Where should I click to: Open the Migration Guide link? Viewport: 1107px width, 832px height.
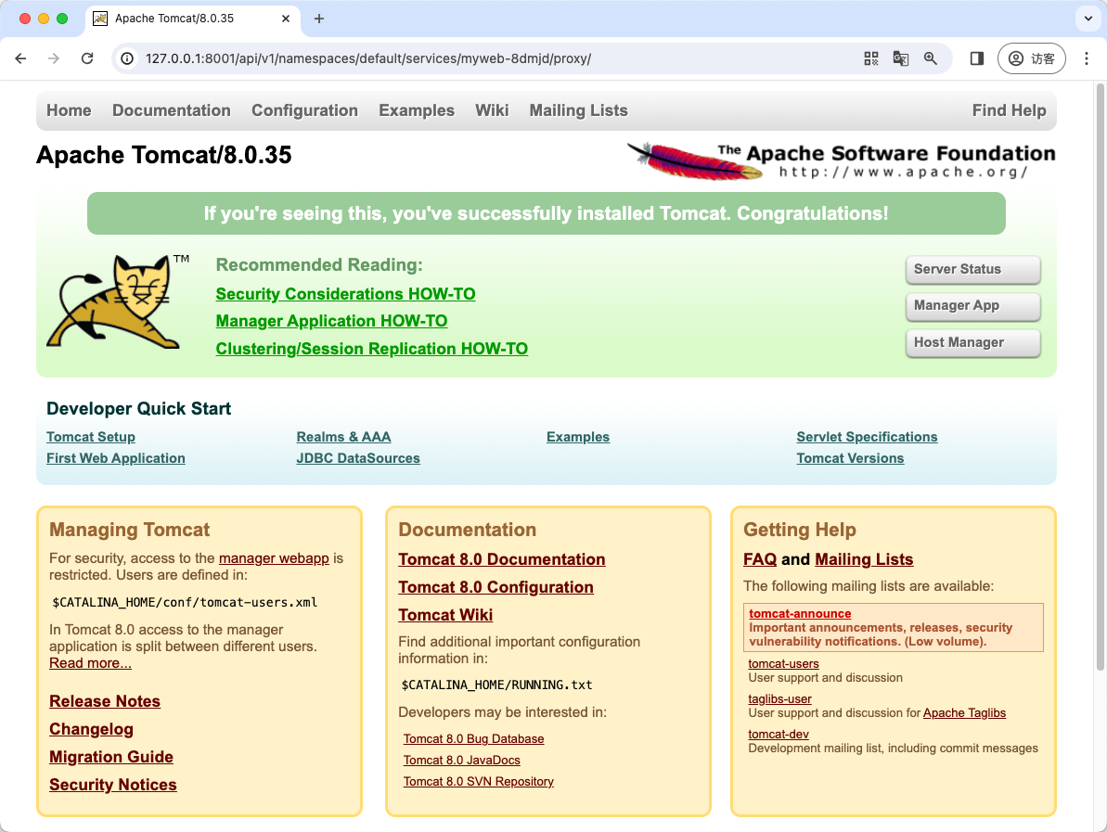(x=111, y=757)
